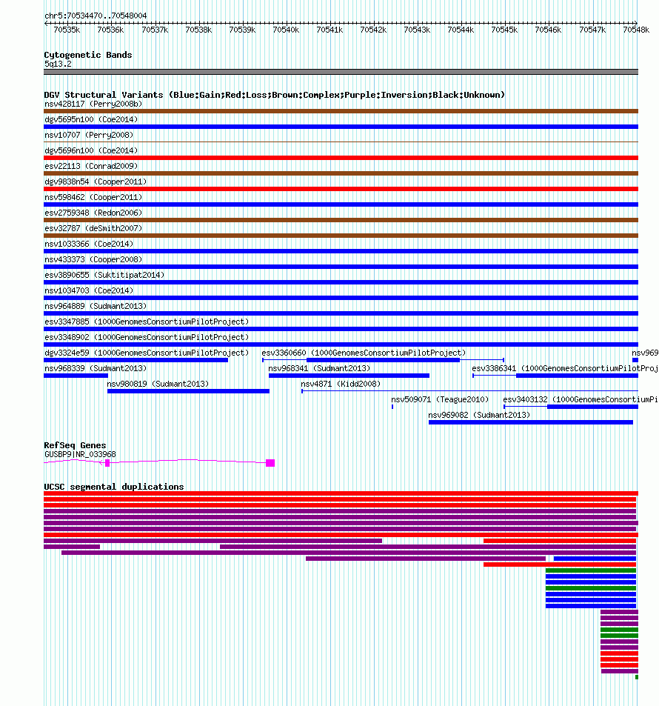Click the 70548k ruler tick label
The height and width of the screenshot is (706, 659).
(x=636, y=30)
